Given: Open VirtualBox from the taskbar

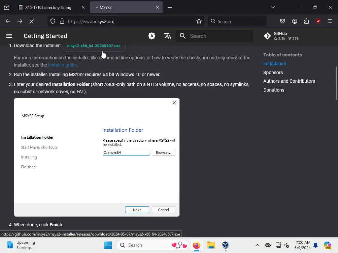Looking at the screenshot, I should coord(225,245).
